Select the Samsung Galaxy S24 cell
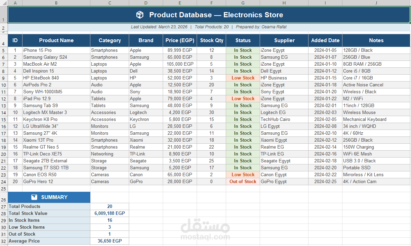Image resolution: width=411 pixels, height=246 pixels. click(x=56, y=57)
